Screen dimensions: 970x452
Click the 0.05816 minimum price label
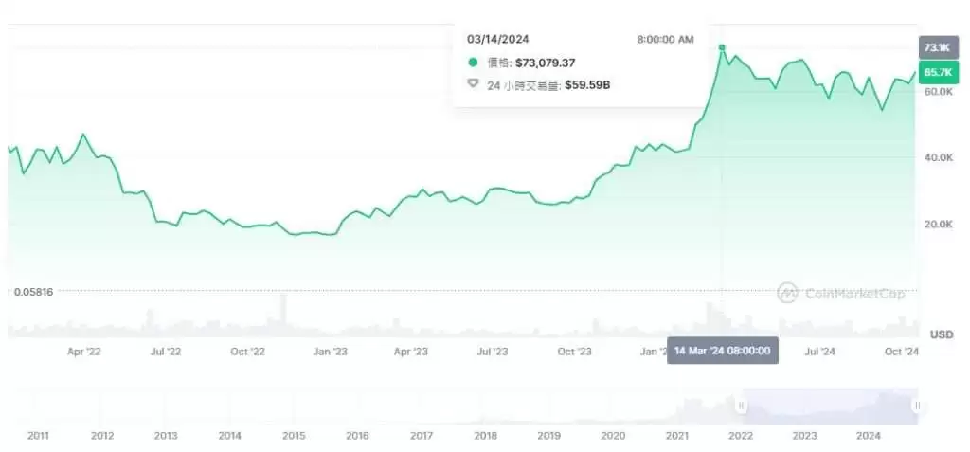(x=33, y=292)
